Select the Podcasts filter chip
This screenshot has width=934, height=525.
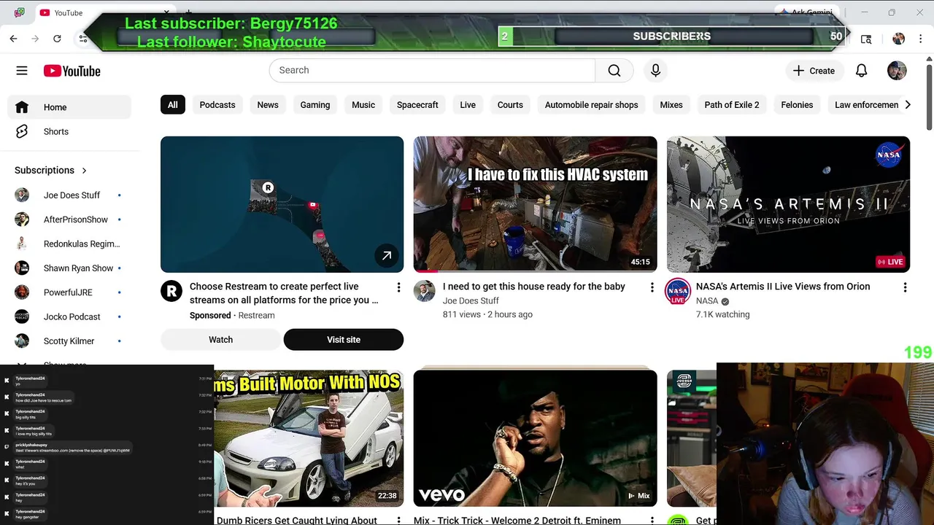point(217,104)
